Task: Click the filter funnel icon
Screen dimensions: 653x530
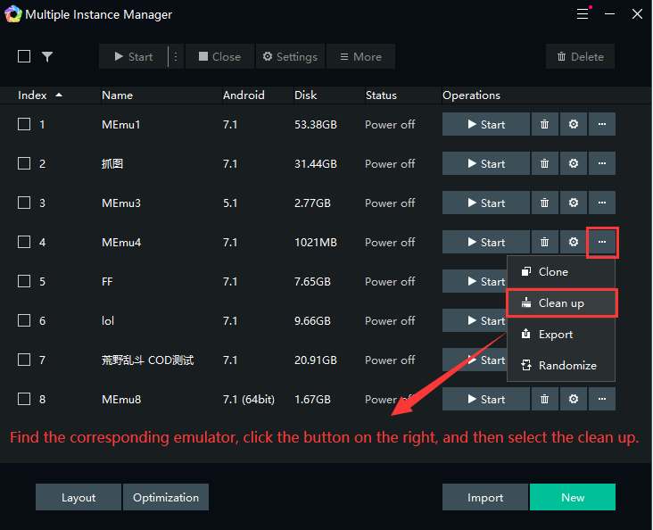Action: click(47, 57)
